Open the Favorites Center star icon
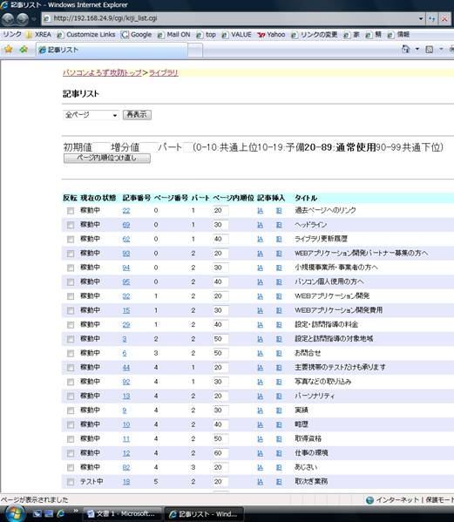Viewport: 454px width, 522px height. tap(9, 50)
